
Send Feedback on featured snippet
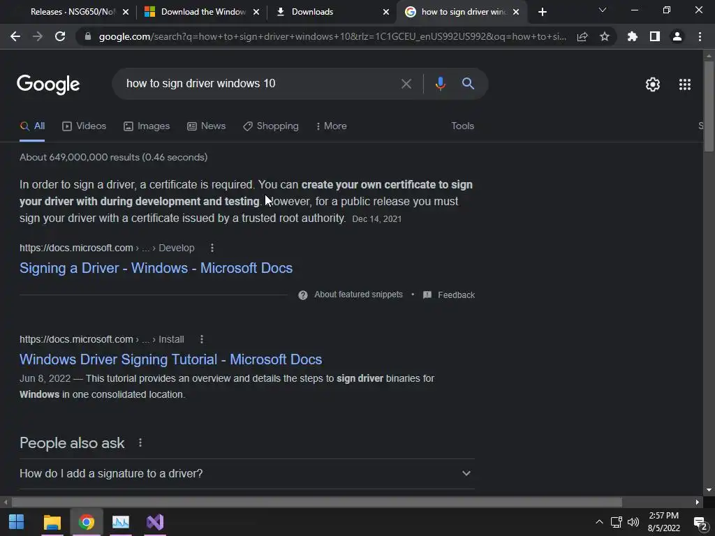click(449, 295)
